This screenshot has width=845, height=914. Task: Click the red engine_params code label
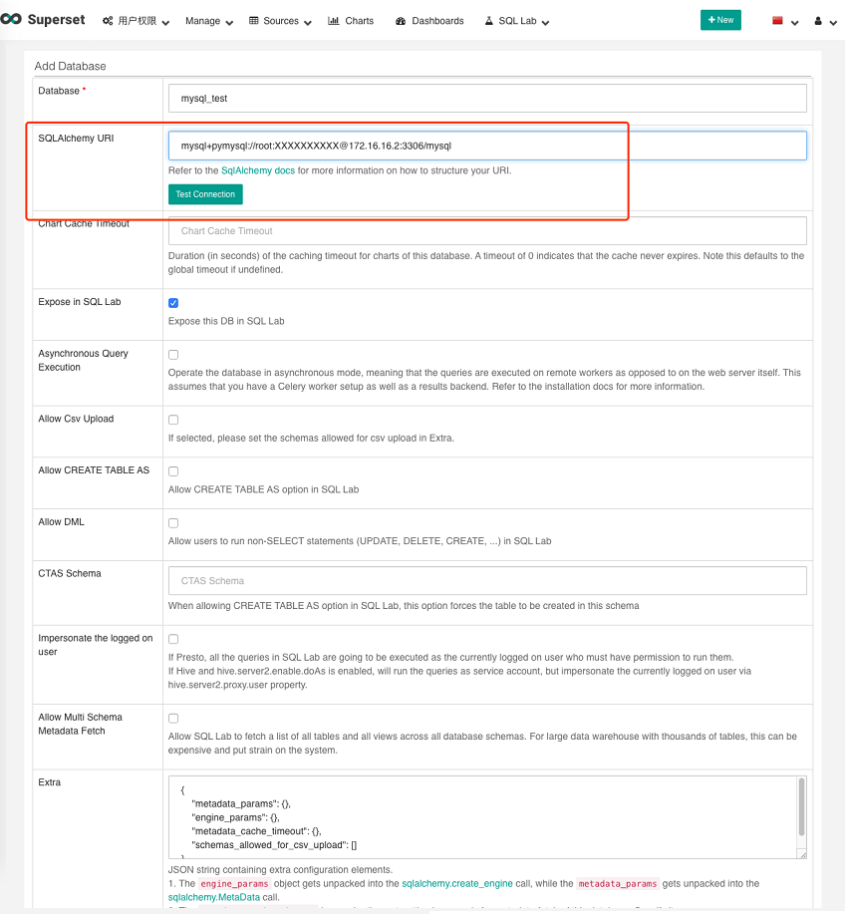[234, 884]
